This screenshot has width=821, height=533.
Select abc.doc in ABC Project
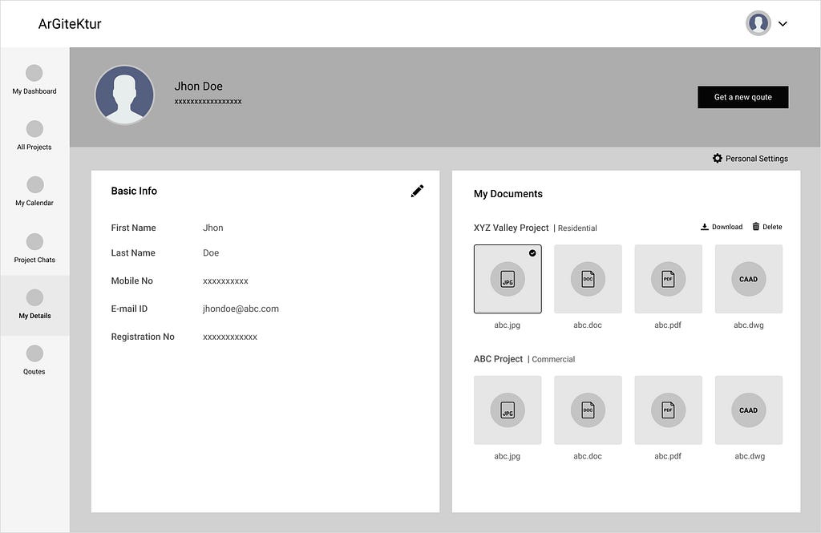[x=588, y=410]
